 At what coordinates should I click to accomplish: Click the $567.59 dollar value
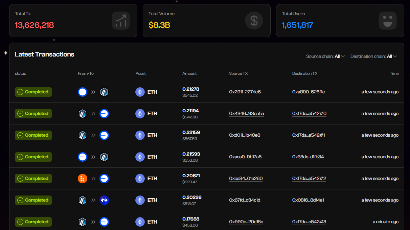click(x=190, y=139)
